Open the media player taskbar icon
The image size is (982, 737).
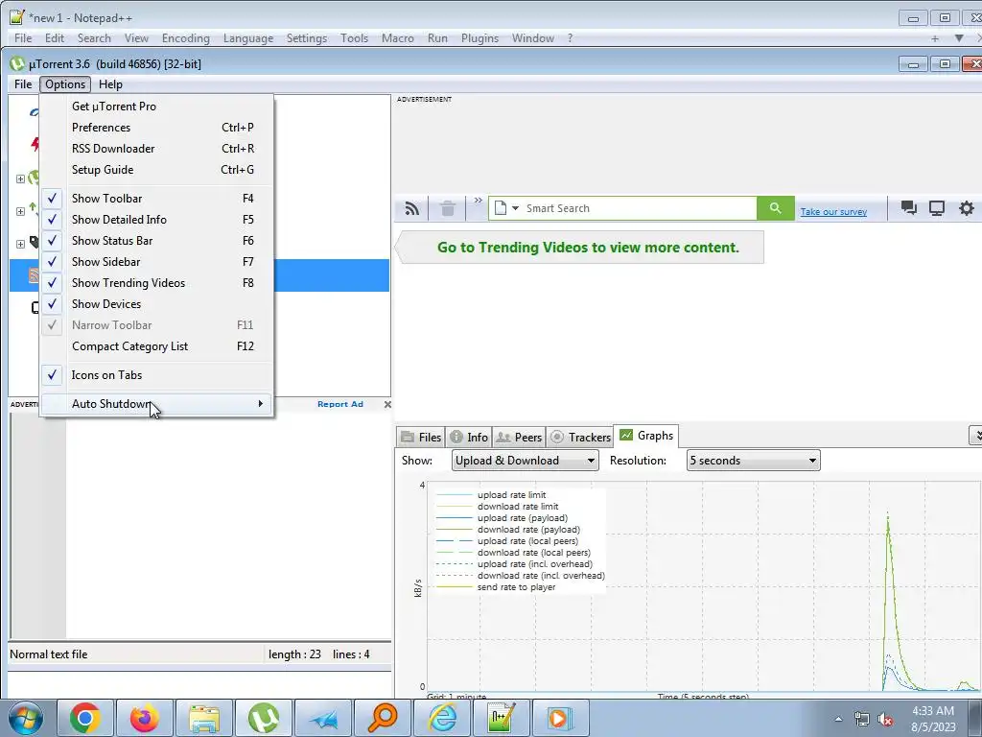[560, 718]
